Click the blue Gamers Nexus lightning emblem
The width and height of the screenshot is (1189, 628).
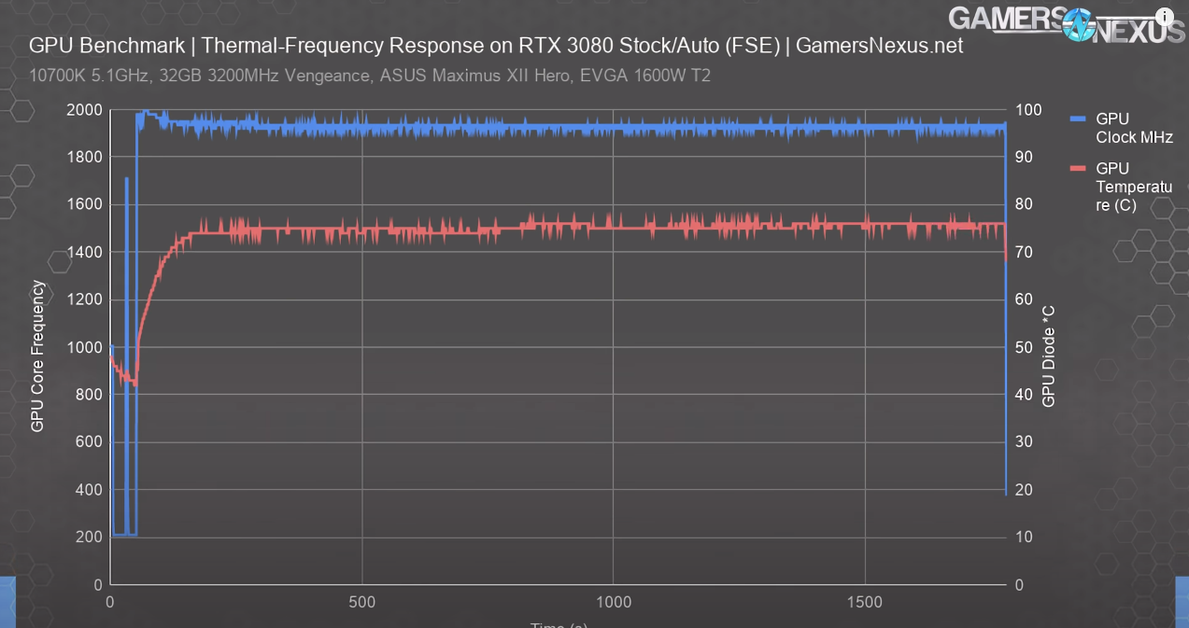(1077, 23)
